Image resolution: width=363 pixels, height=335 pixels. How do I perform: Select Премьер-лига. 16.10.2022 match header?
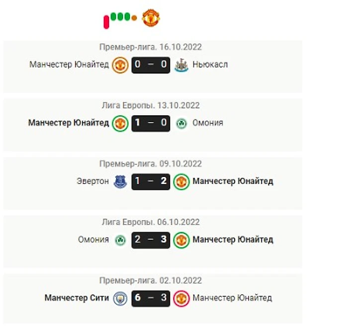pyautogui.click(x=151, y=47)
